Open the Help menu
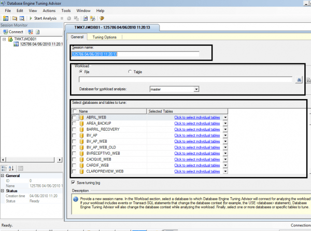Image resolution: width=311 pixels, height=231 pixels. click(x=100, y=11)
